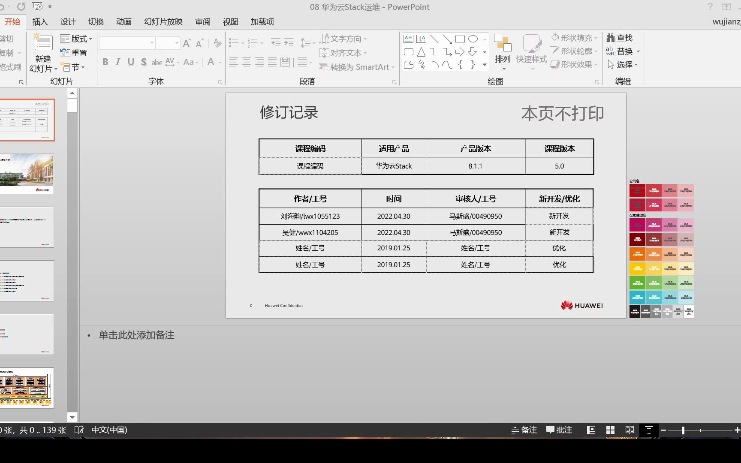This screenshot has height=463, width=741.
Task: Switch to the Slide Show (幻灯片放映) tab
Action: click(163, 22)
